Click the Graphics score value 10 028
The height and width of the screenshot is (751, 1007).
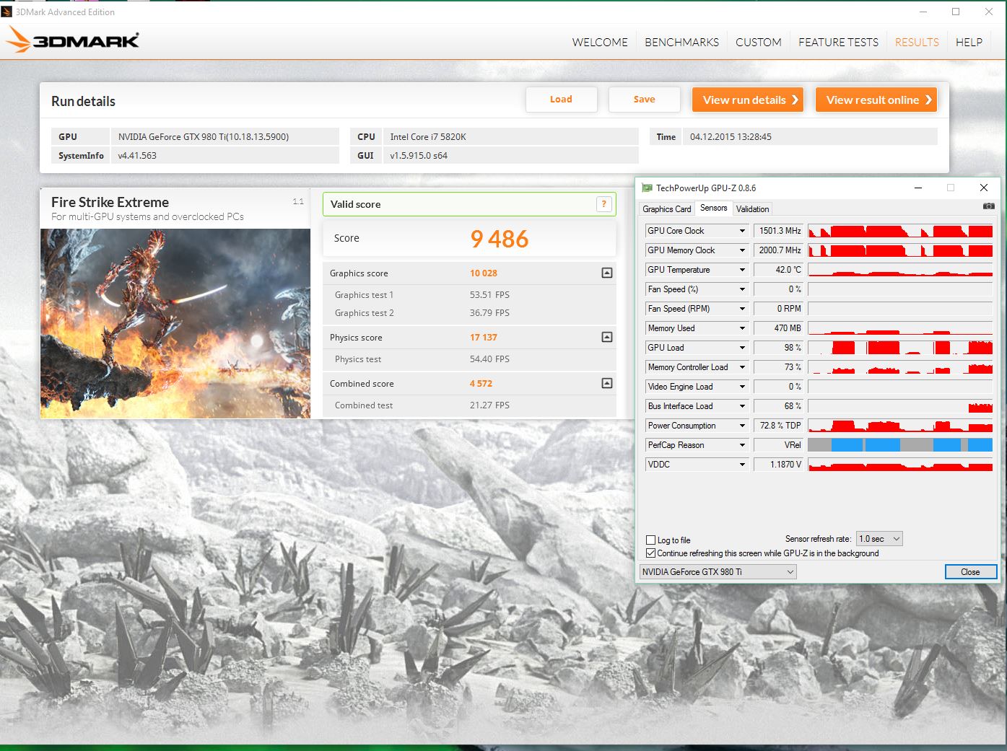point(484,273)
